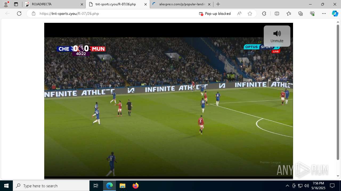
Task: Refresh the current page
Action: click(19, 14)
